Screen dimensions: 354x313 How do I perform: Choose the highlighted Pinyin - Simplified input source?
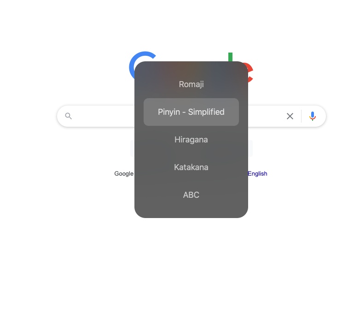pyautogui.click(x=191, y=112)
